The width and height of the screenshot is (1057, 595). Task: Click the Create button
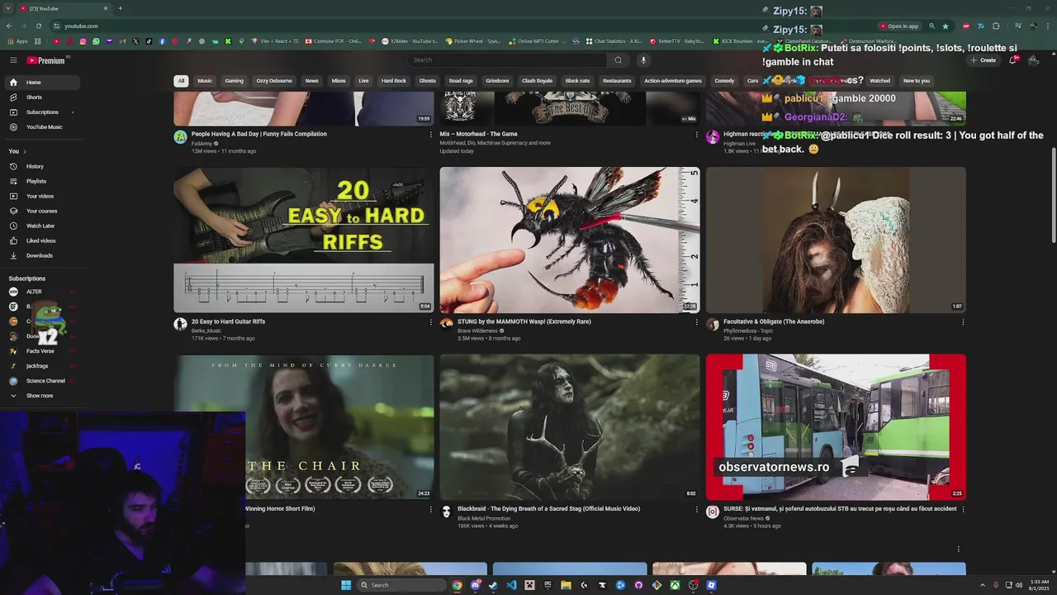pyautogui.click(x=983, y=60)
